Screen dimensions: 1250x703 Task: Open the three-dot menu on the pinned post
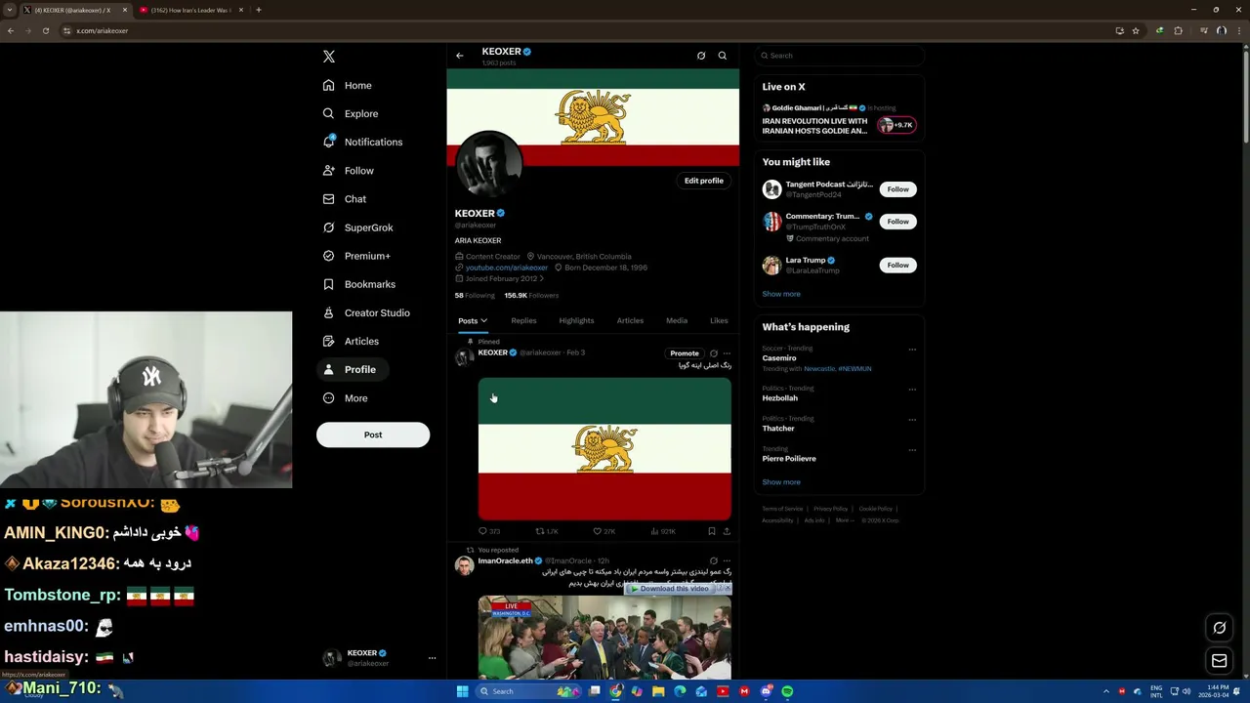tap(727, 353)
